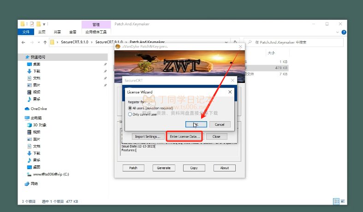The height and width of the screenshot is (212, 363).
Task: Select 网络 in navigation pane
Action: [34, 183]
